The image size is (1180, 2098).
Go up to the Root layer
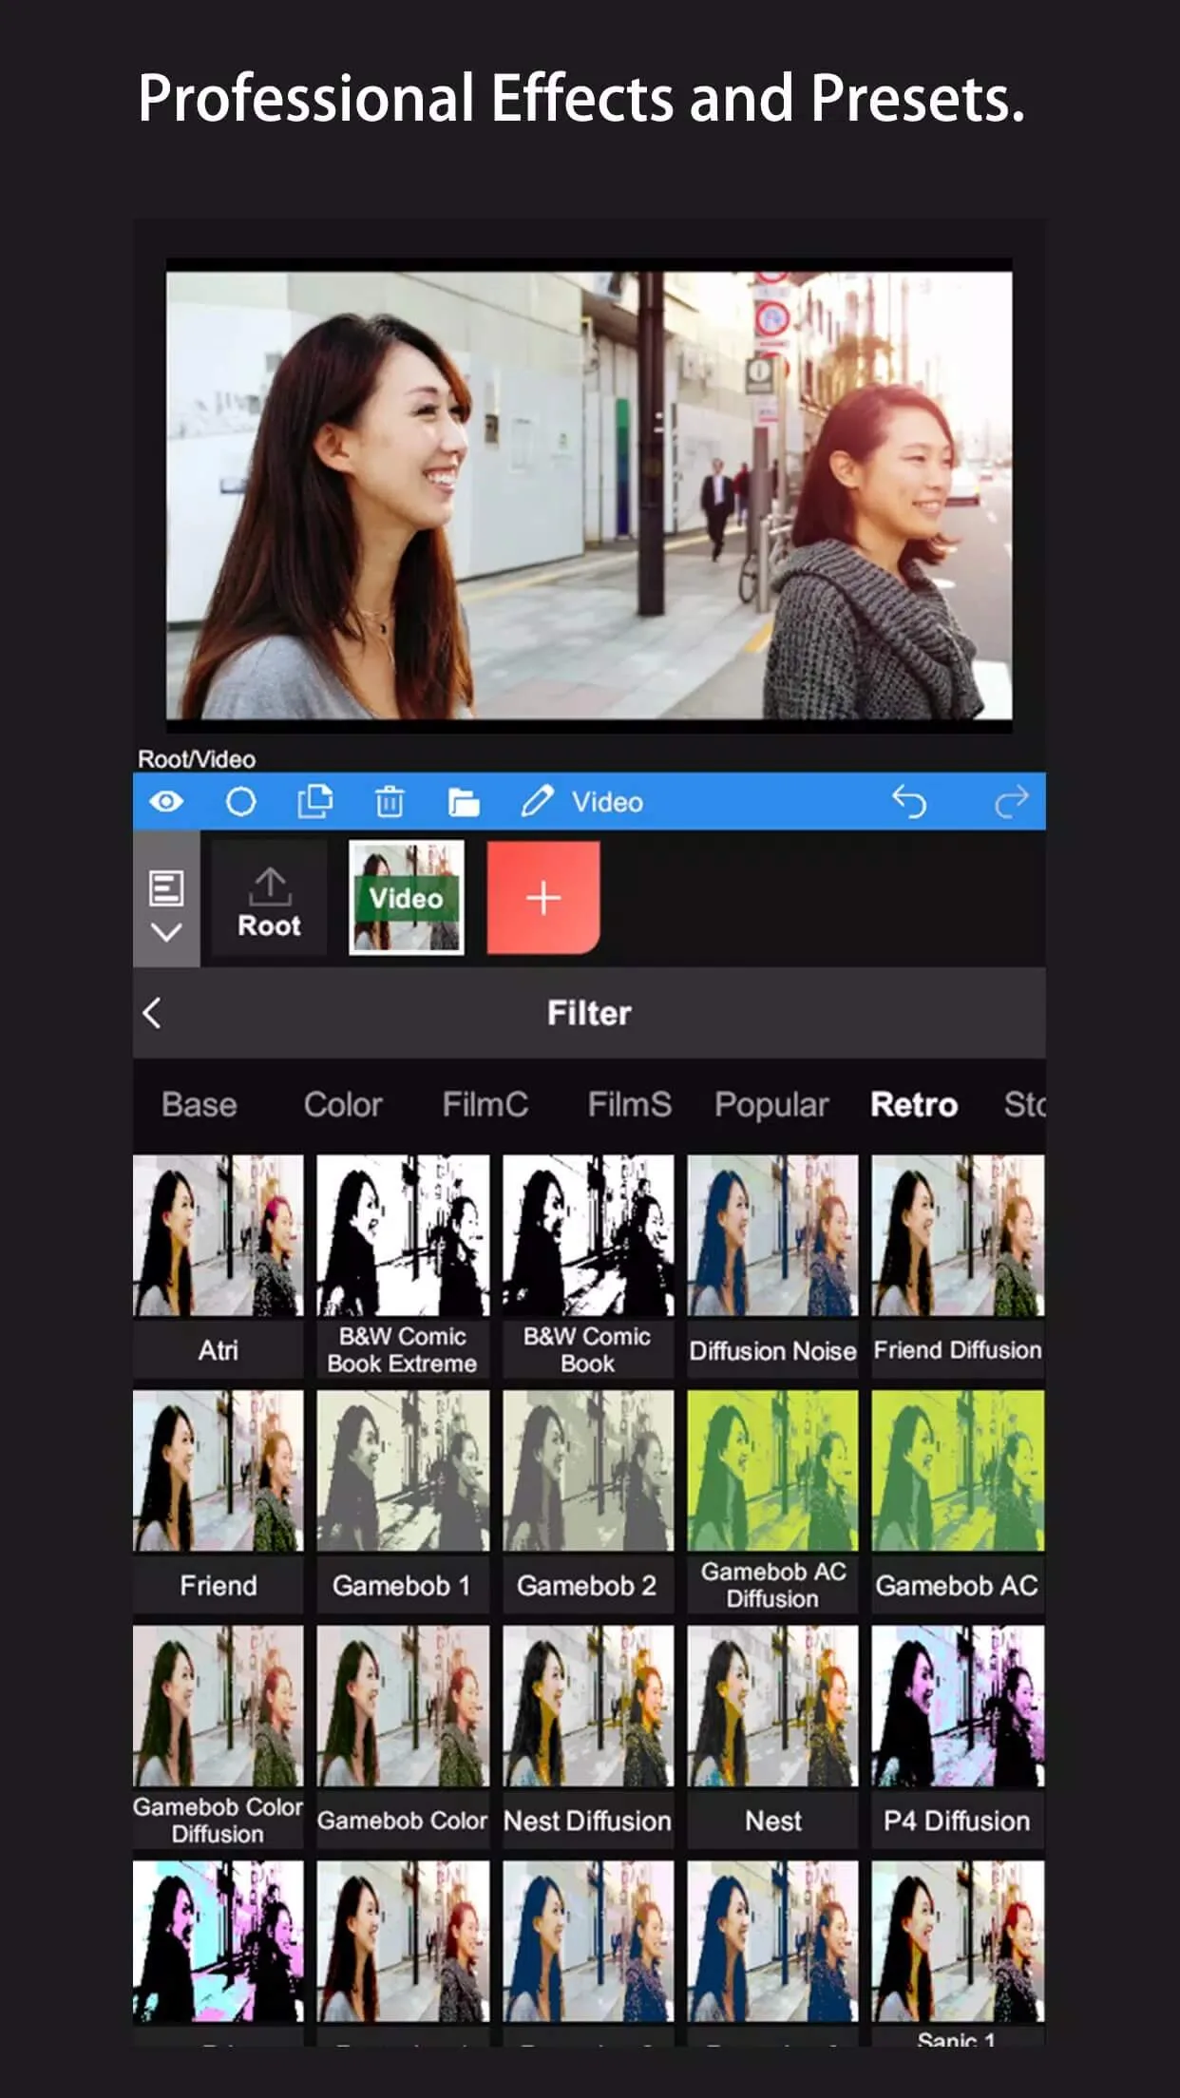270,899
